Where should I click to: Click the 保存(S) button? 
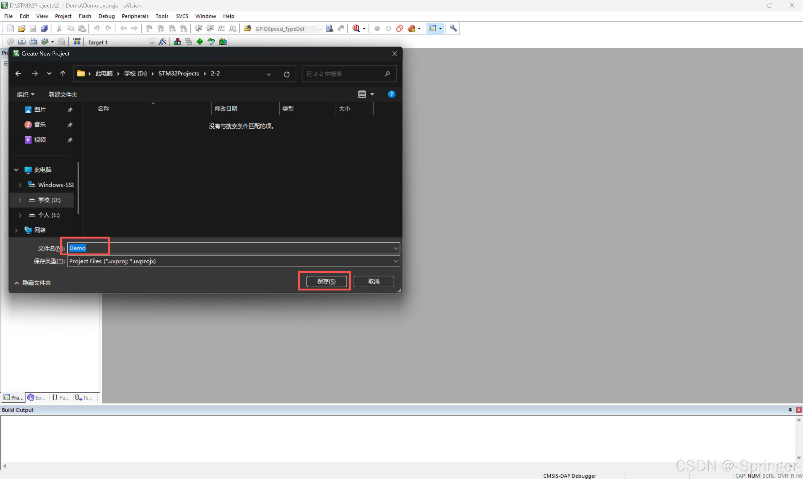[326, 281]
